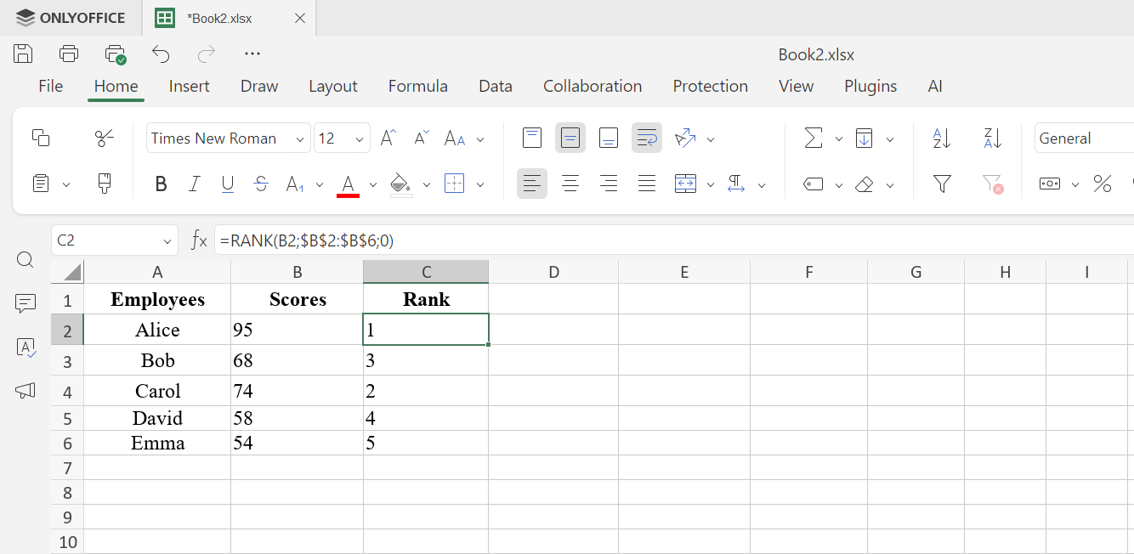Click the insert function fx icon
This screenshot has height=554, width=1134.
tap(199, 240)
